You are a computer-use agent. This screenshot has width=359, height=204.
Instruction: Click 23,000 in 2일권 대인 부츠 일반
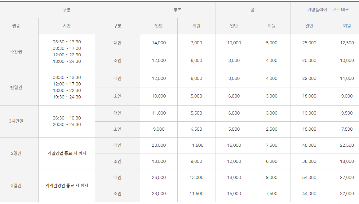click(159, 145)
